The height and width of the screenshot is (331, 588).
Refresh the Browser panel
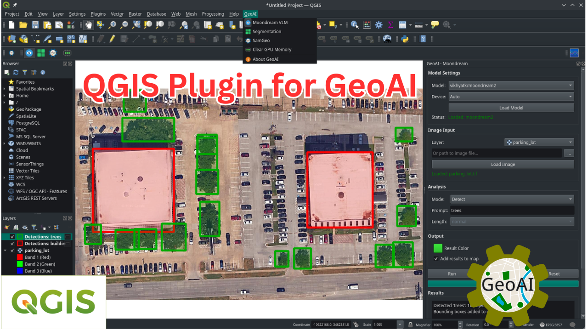[16, 72]
